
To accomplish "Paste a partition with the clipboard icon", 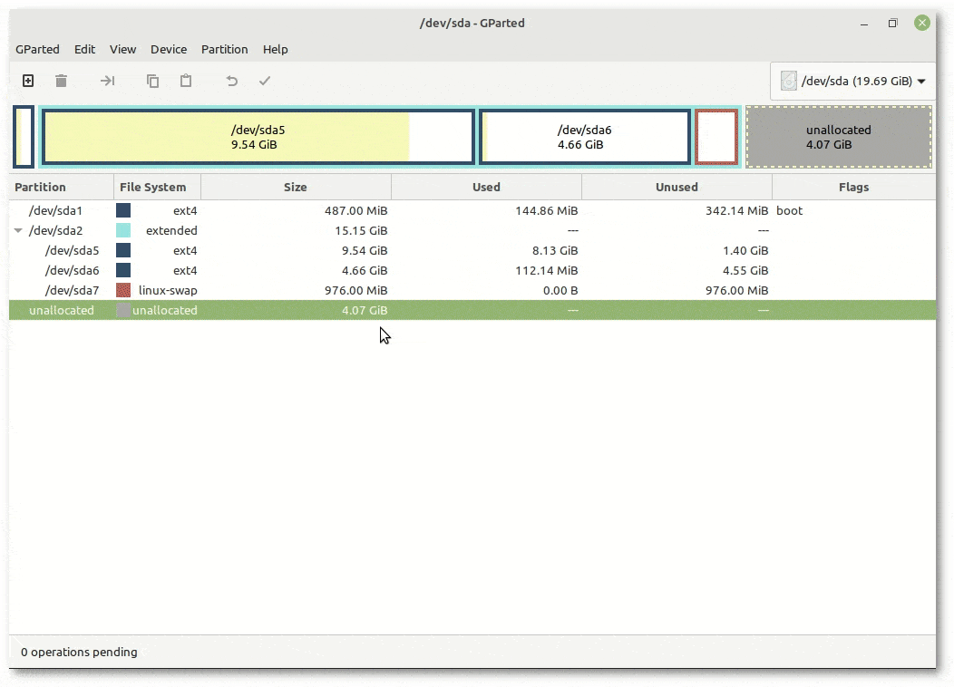I will coord(186,81).
